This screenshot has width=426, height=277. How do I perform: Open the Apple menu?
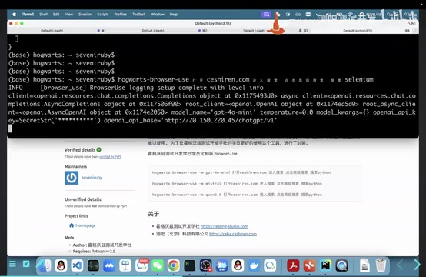click(14, 14)
